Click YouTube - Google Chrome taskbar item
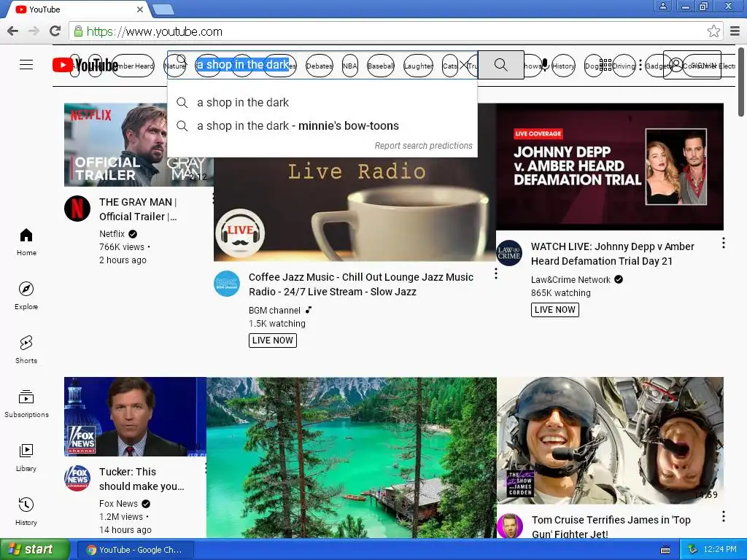The width and height of the screenshot is (747, 560). 135,550
